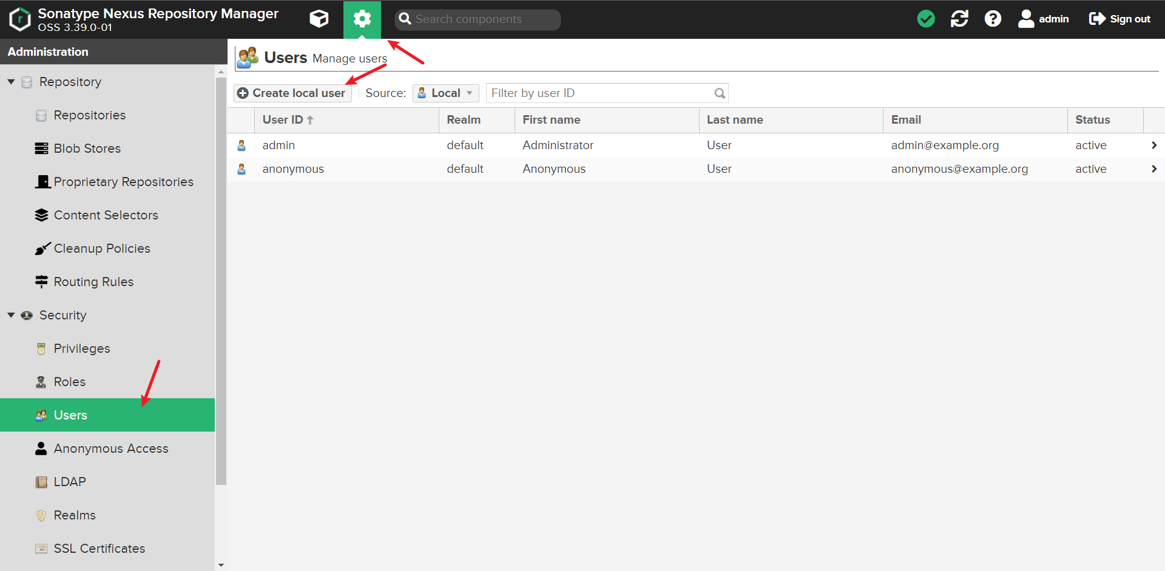Click the Sonatype Nexus logo icon
The width and height of the screenshot is (1165, 571).
coord(20,19)
